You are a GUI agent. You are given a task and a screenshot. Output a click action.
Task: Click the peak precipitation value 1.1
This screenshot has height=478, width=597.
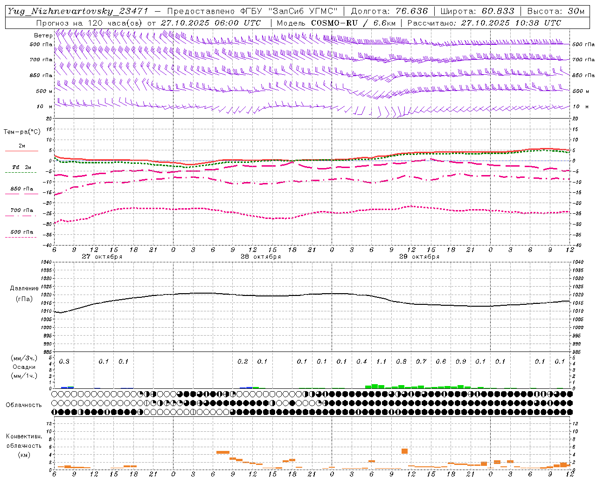pyautogui.click(x=381, y=362)
